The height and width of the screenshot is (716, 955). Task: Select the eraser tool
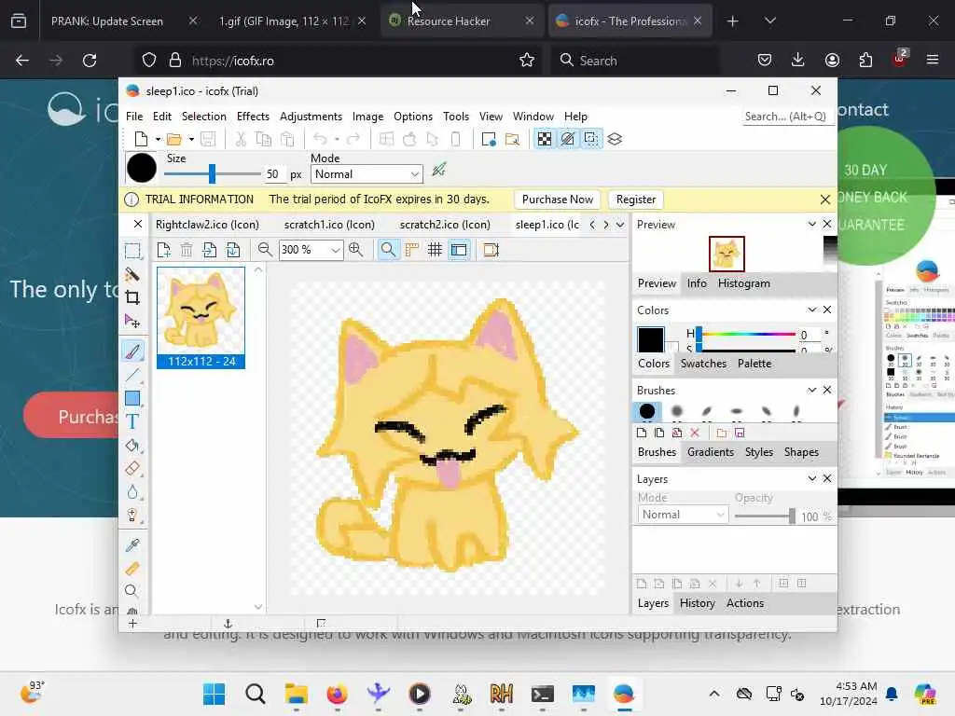click(132, 468)
